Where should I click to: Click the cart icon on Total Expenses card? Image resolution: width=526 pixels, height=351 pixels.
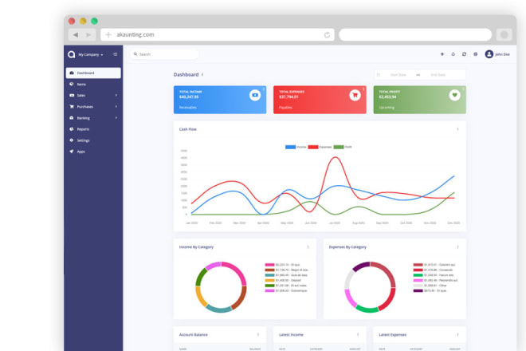tap(355, 95)
